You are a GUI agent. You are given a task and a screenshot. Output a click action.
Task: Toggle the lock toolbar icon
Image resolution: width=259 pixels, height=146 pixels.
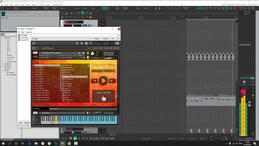tap(62, 17)
